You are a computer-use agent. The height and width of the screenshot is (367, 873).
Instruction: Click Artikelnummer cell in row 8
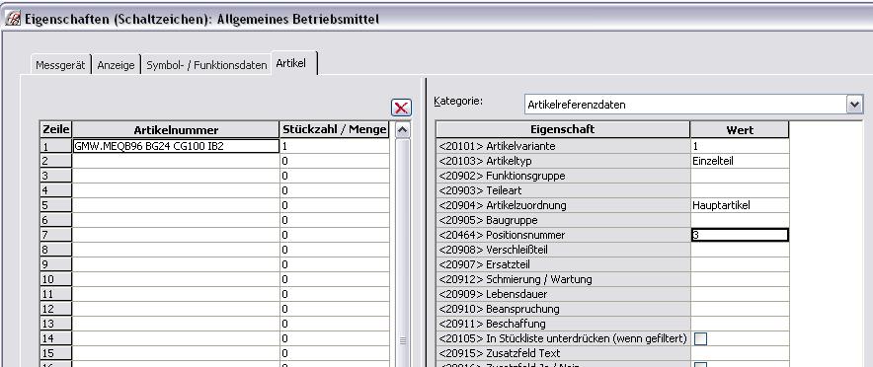coord(176,250)
